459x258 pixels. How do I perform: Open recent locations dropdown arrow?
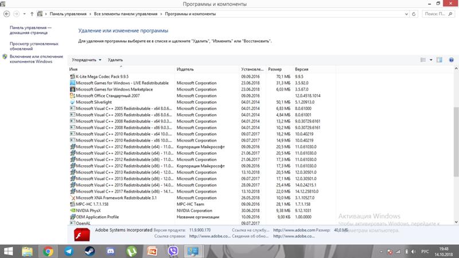tap(24, 14)
